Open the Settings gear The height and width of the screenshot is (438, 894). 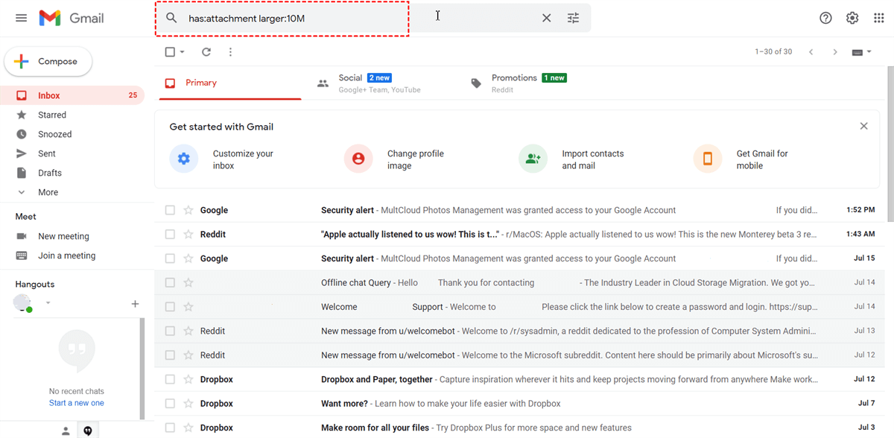[x=852, y=18]
